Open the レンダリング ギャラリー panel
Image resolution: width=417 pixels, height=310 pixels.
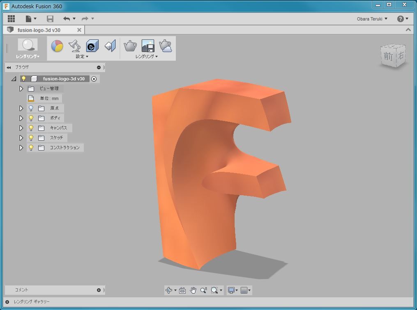pos(32,302)
